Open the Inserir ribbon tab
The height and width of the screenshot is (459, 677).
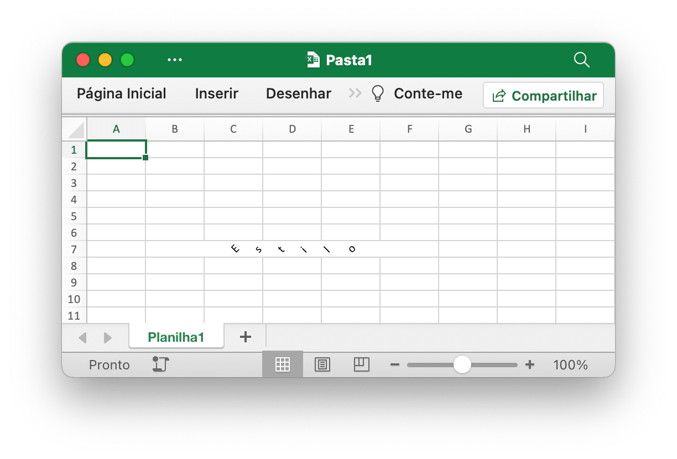[216, 93]
